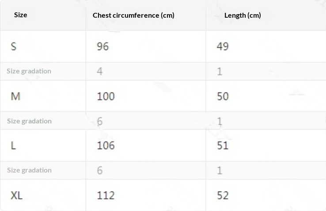Click chest value 112 for size XL
This screenshot has width=326, height=211.
coord(106,195)
